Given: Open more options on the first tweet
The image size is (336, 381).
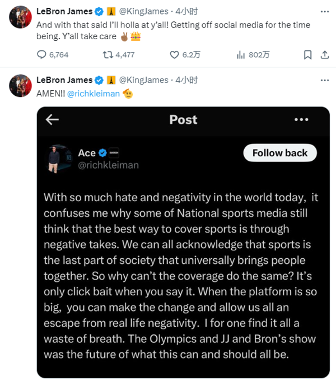Looking at the screenshot, I should (x=325, y=11).
